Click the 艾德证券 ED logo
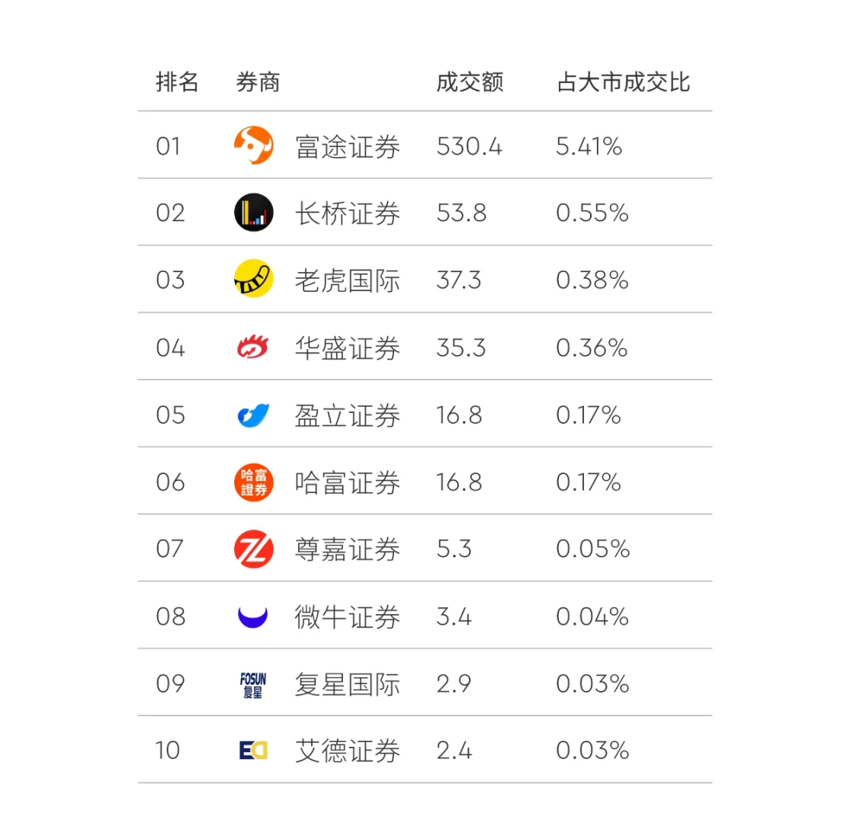Screen dimensions: 844x823 point(253,751)
